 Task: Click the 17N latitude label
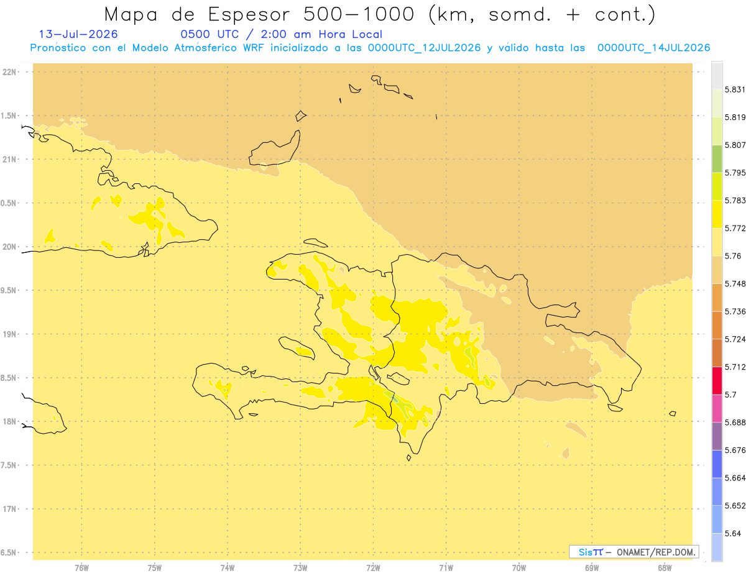[x=11, y=509]
